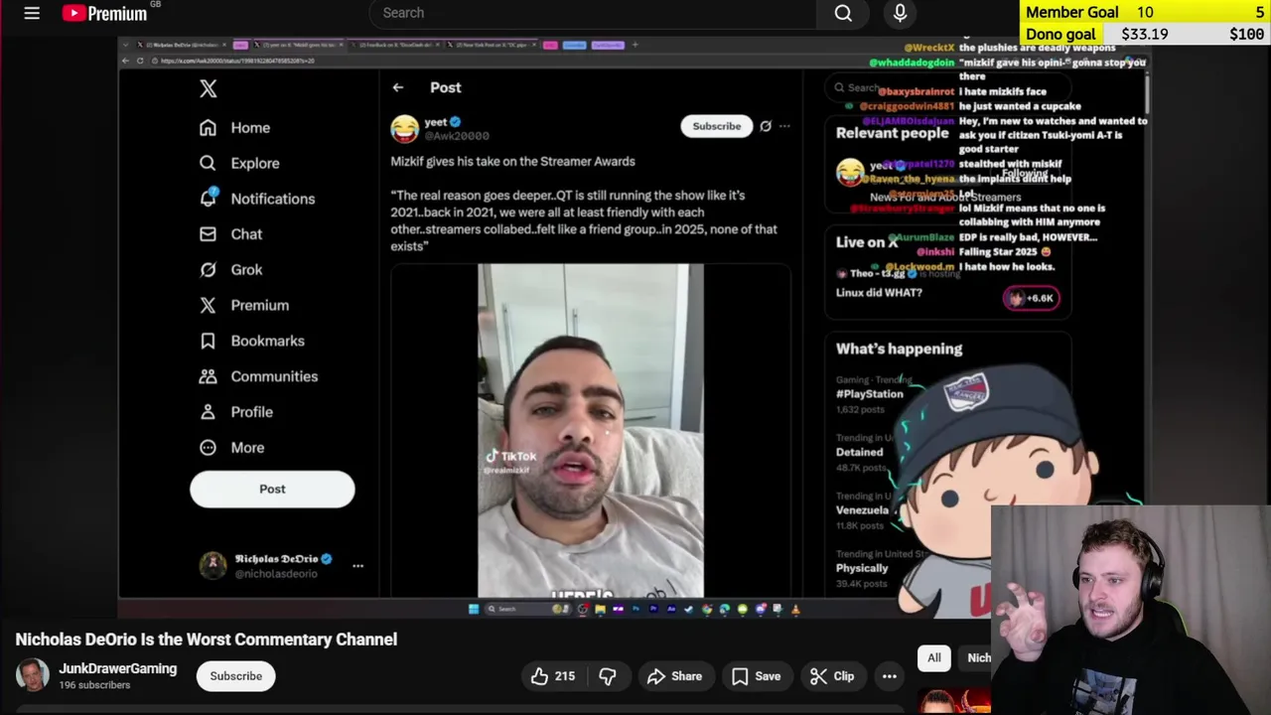Open the #PlayStation trending topic
1271x715 pixels.
(x=870, y=393)
